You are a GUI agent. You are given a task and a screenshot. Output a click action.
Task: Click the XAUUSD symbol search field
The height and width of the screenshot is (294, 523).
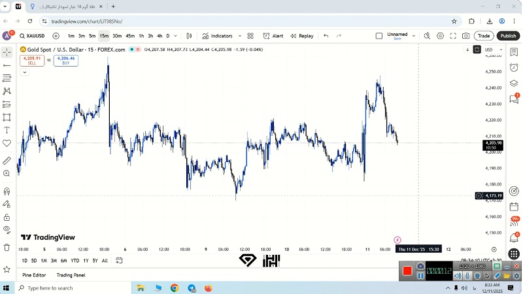[x=32, y=36]
